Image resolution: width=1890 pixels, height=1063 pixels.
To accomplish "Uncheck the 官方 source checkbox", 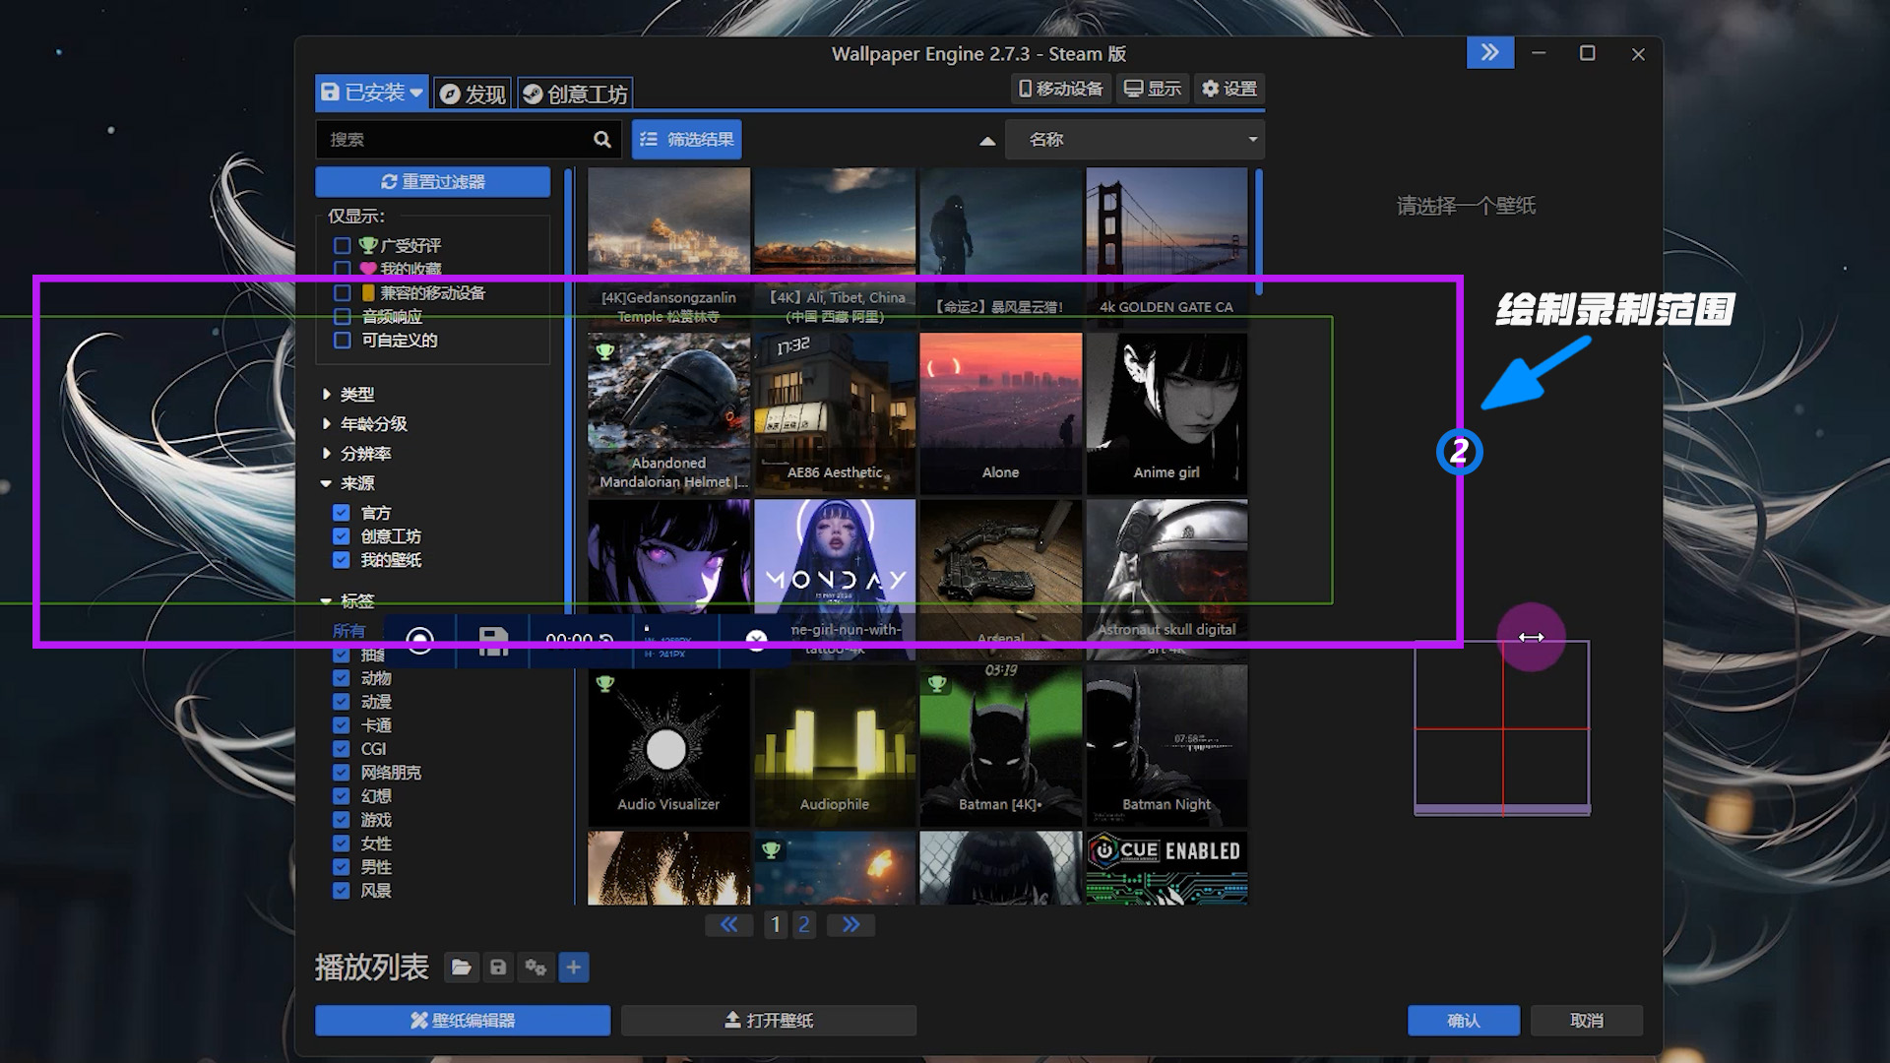I will [x=342, y=513].
